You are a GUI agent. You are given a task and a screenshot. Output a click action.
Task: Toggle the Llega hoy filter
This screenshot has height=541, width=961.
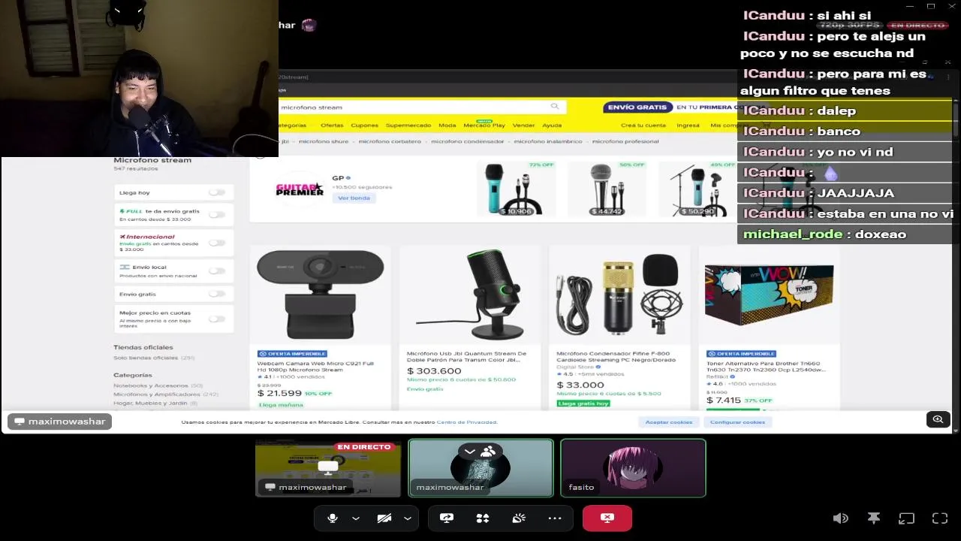click(x=217, y=192)
